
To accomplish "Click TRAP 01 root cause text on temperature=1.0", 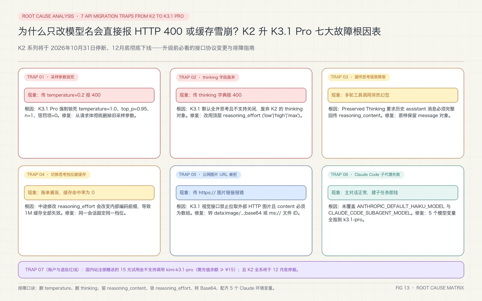I will click(x=87, y=112).
